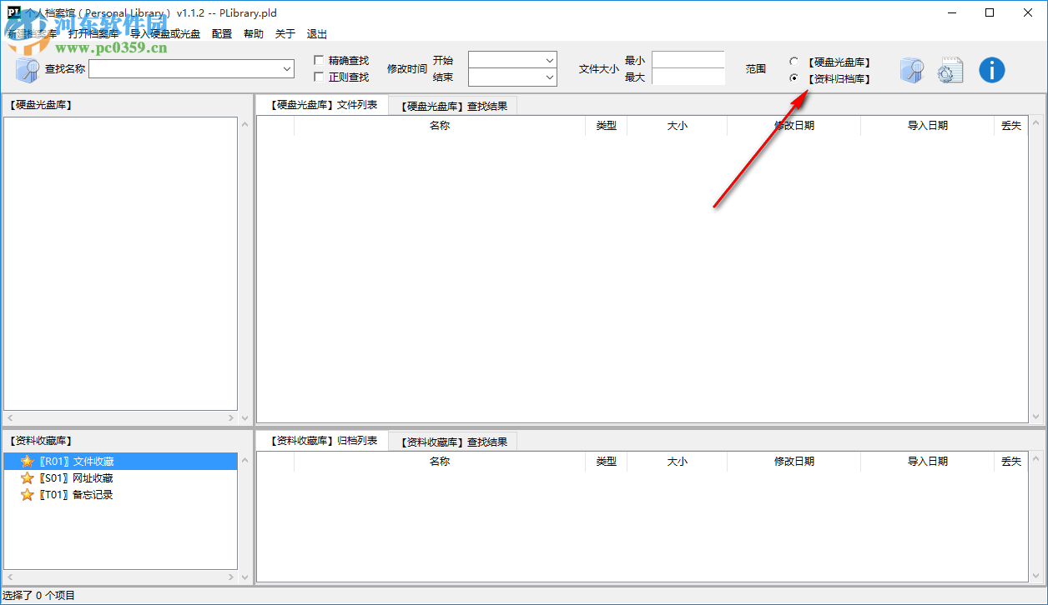Screen dimensions: 1048x605
Task: Switch to the 【硬盘光盘库】查找结果 tab
Action: point(454,105)
